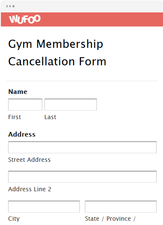Click the red Wufoo header bar
This screenshot has width=163, height=225.
point(82,19)
